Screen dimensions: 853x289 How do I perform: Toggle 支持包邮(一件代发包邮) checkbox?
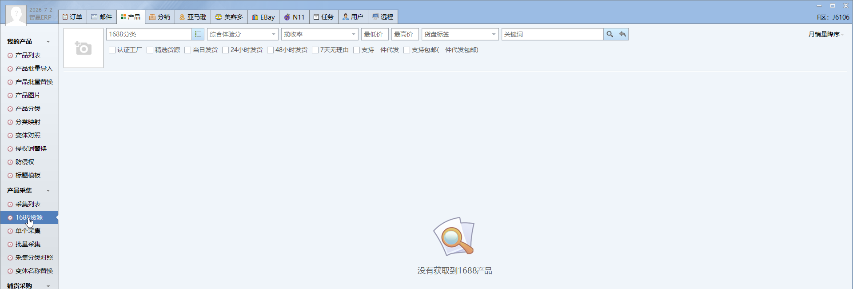point(407,50)
